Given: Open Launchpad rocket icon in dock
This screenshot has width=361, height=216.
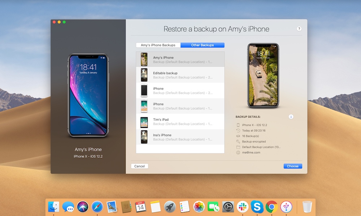Looking at the screenshot, I should 170,207.
